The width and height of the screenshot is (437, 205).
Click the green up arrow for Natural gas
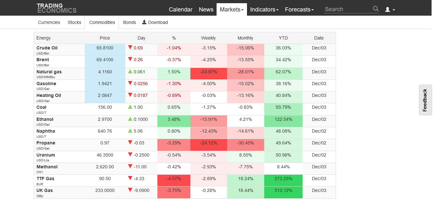pos(130,71)
